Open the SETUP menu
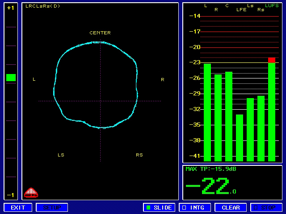Screen dimensions: 286x214 click(52, 207)
